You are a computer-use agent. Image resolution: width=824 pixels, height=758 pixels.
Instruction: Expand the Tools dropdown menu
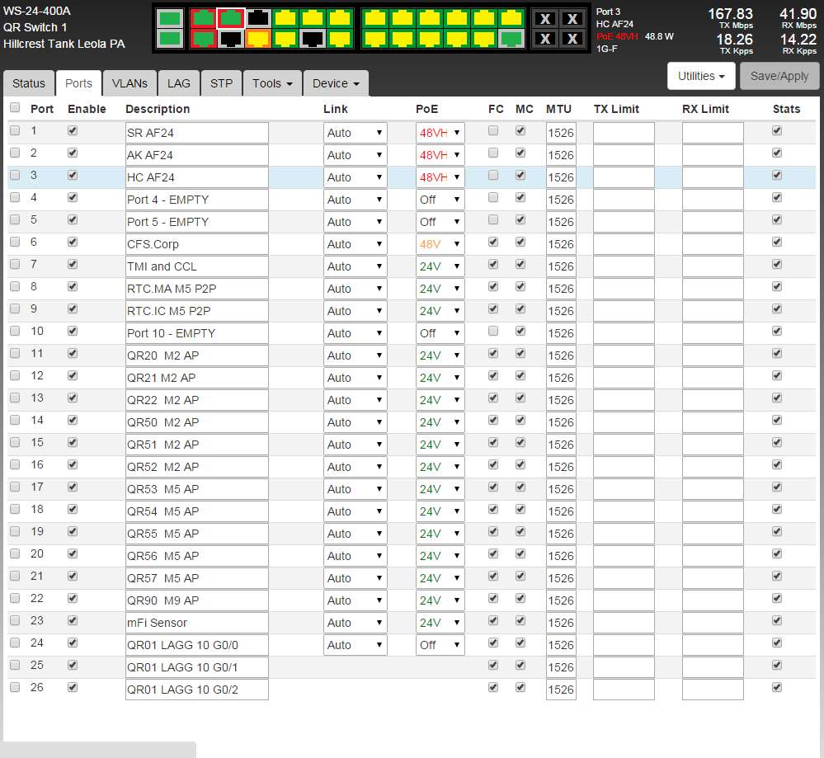pos(272,83)
